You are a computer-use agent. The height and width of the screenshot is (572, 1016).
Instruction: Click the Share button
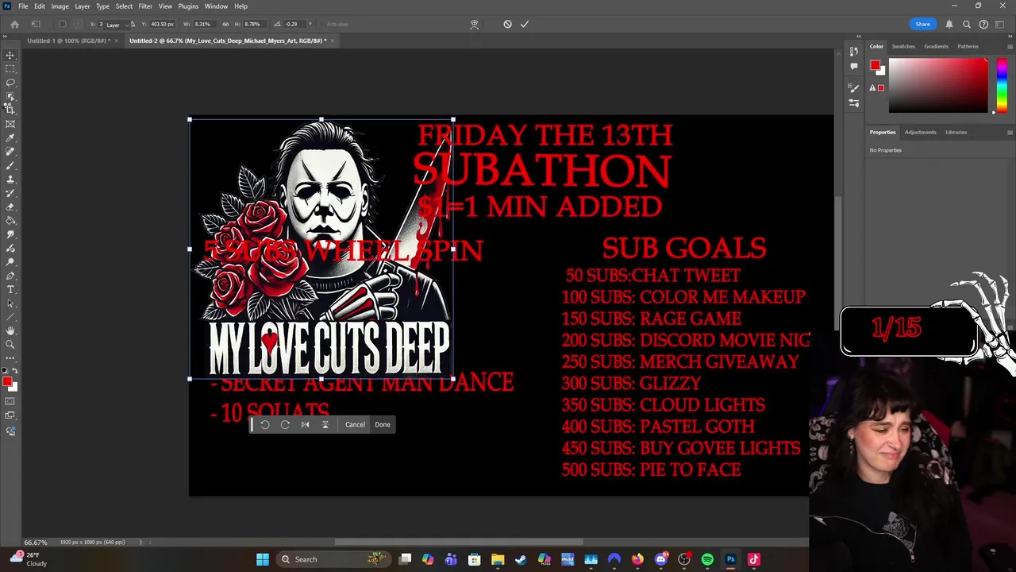coord(922,24)
